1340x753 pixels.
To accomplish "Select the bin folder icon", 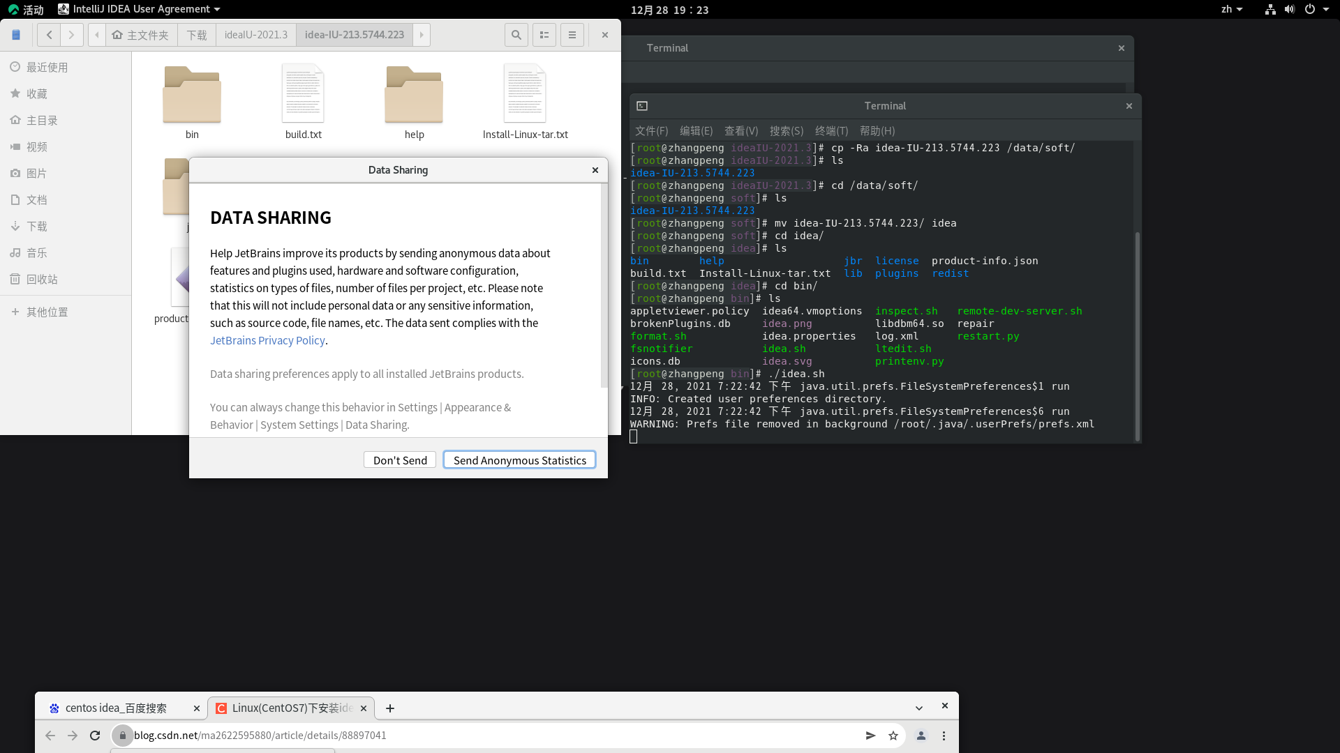I will pos(192,94).
